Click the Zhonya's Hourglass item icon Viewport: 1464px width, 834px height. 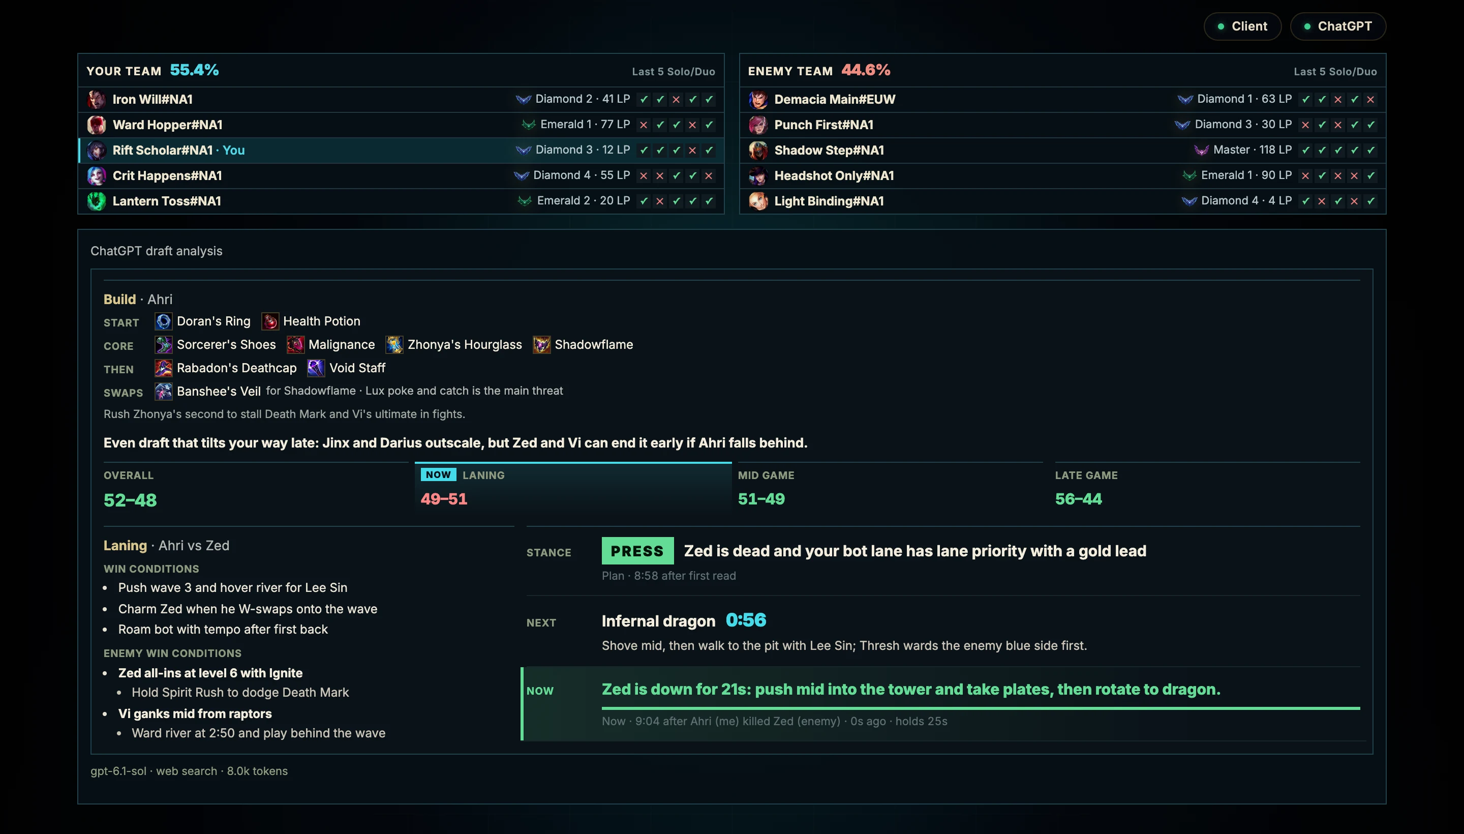pos(394,345)
